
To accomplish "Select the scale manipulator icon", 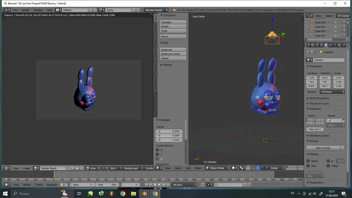I will 267,168.
